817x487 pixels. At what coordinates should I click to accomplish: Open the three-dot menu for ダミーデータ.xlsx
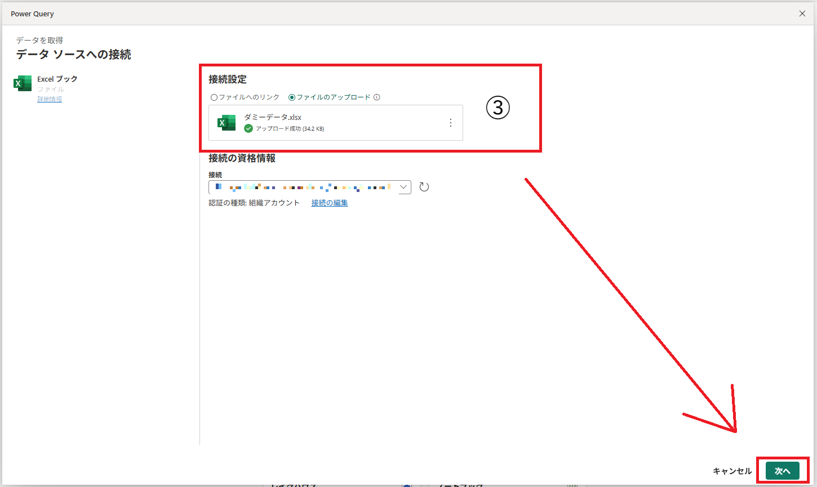[x=451, y=123]
